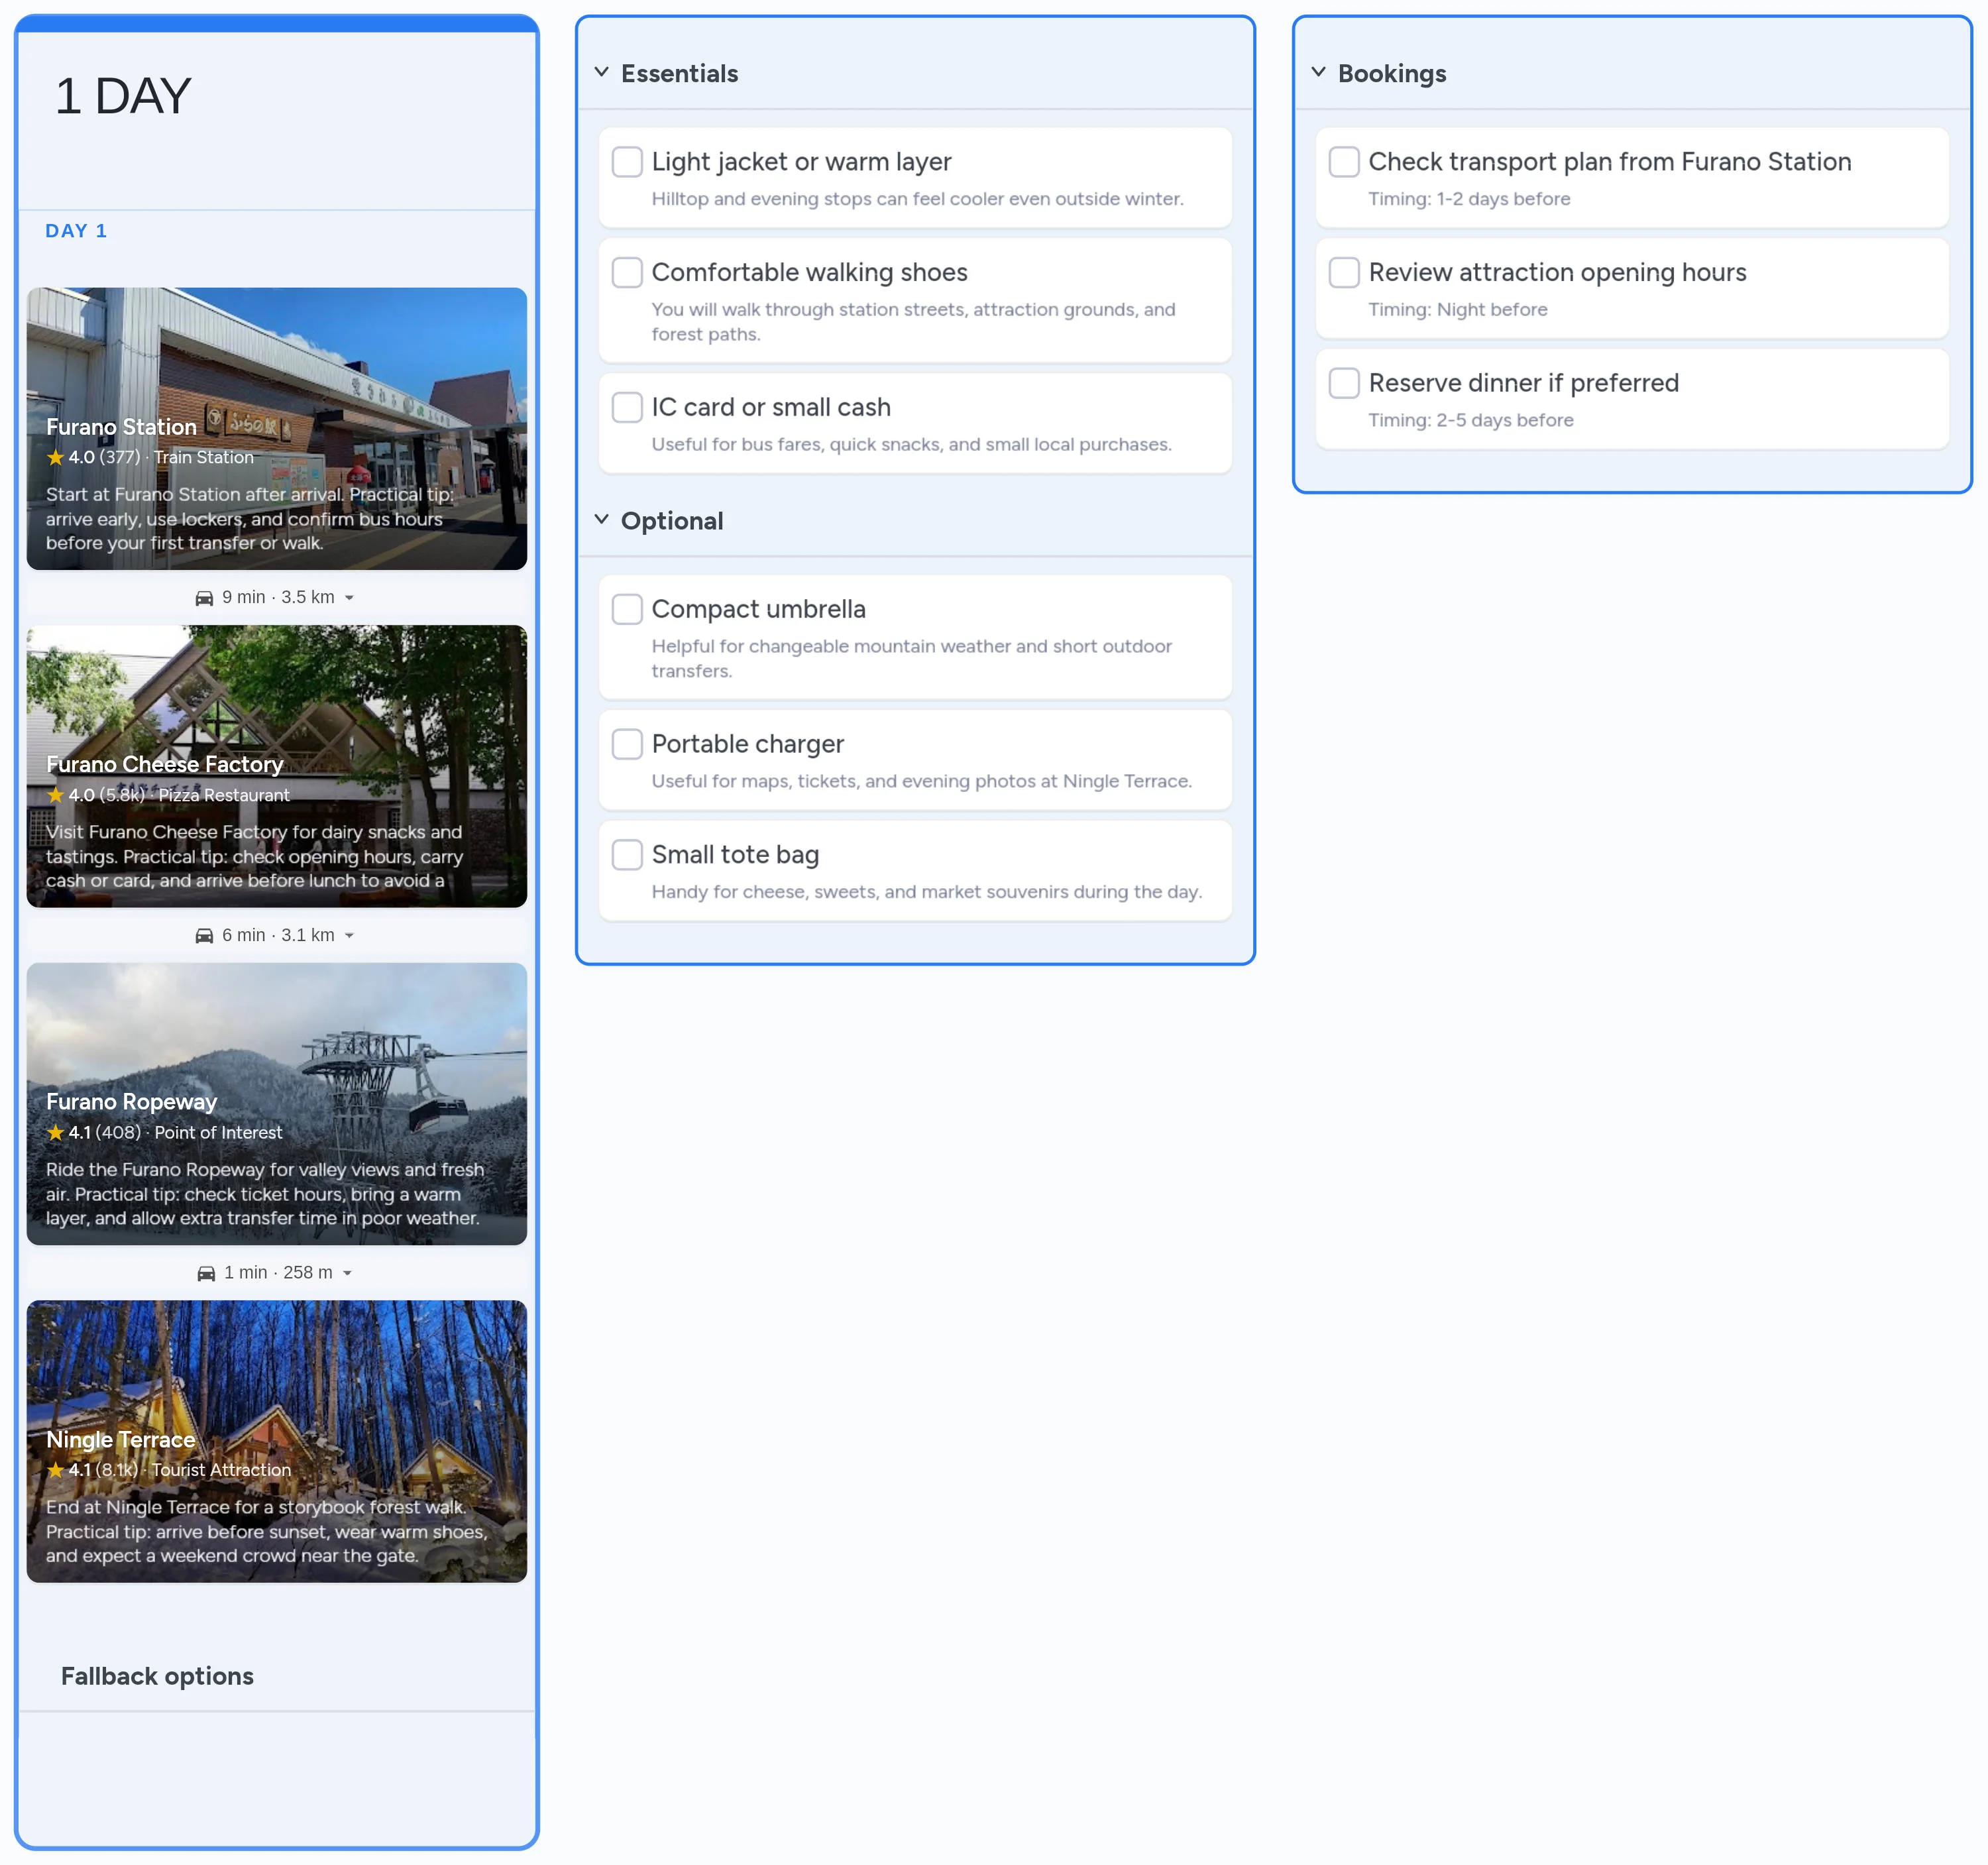1988x1865 pixels.
Task: Collapse the Bookings section chevron
Action: coord(1318,72)
